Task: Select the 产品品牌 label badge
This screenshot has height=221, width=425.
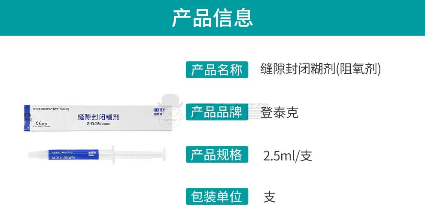Action: (x=217, y=112)
